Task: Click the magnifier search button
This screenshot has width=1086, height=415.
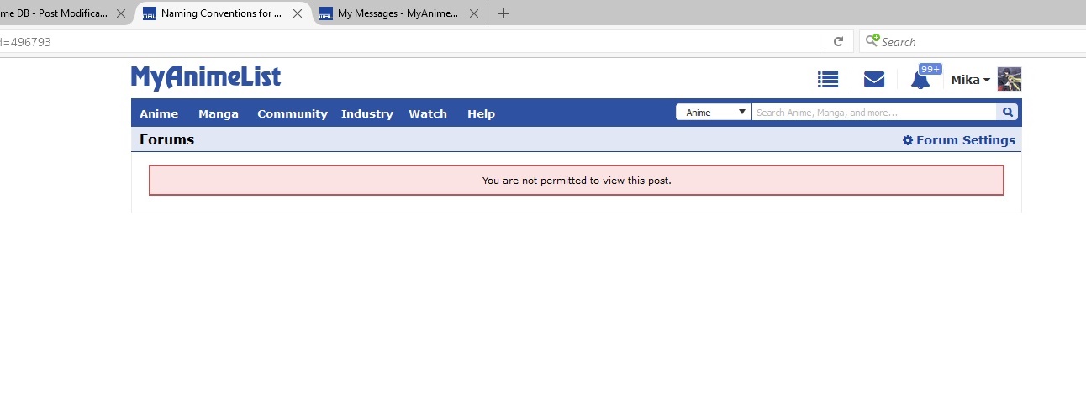Action: (1007, 113)
